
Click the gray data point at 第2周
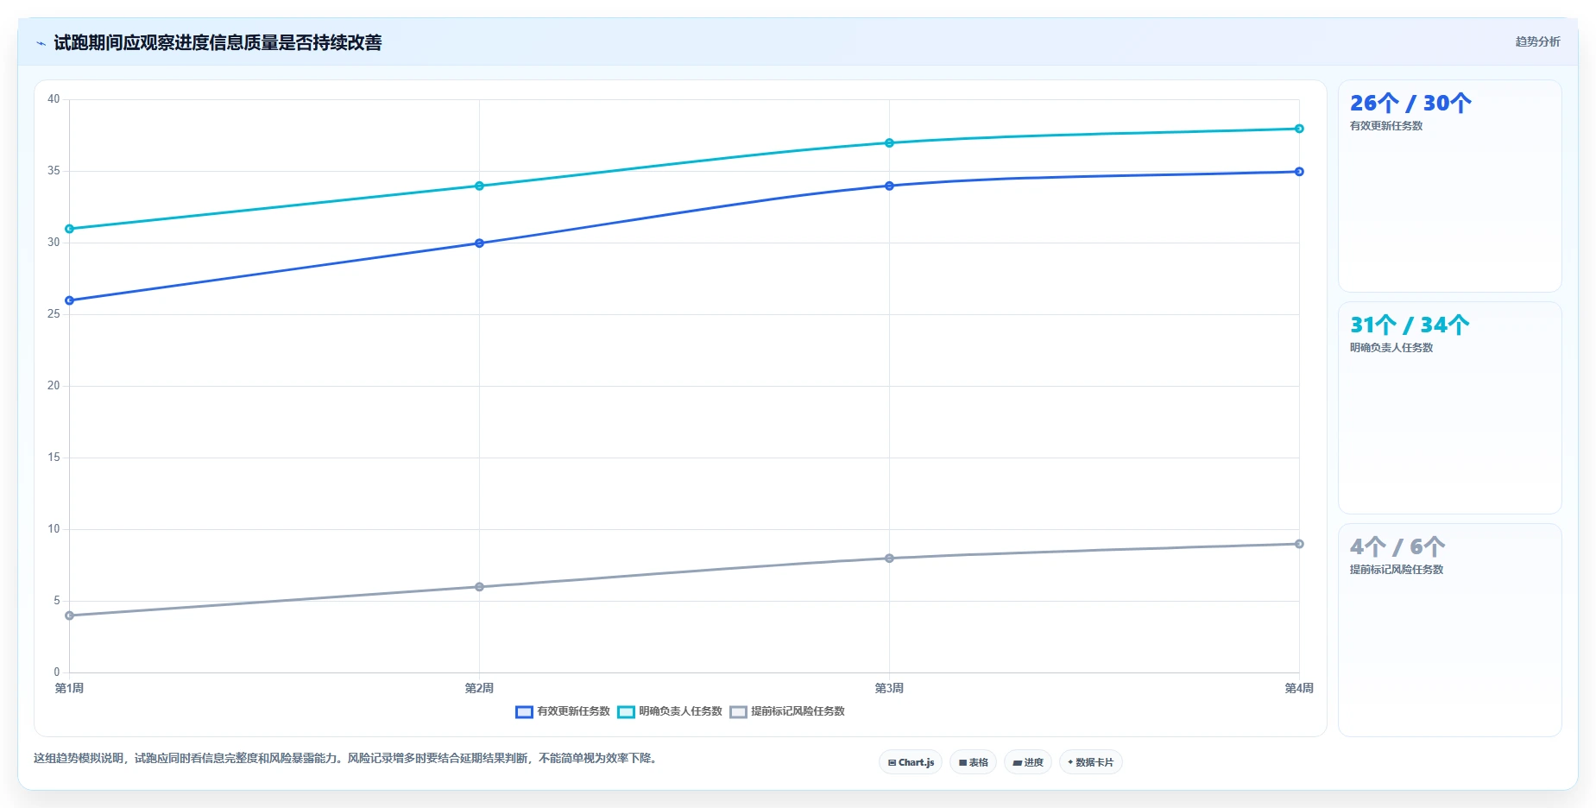(480, 587)
